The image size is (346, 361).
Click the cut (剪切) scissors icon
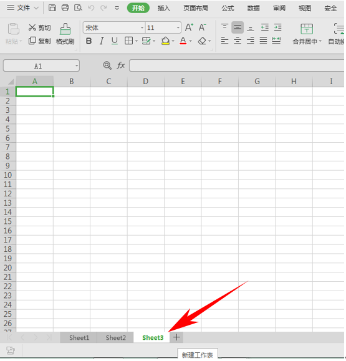(32, 27)
